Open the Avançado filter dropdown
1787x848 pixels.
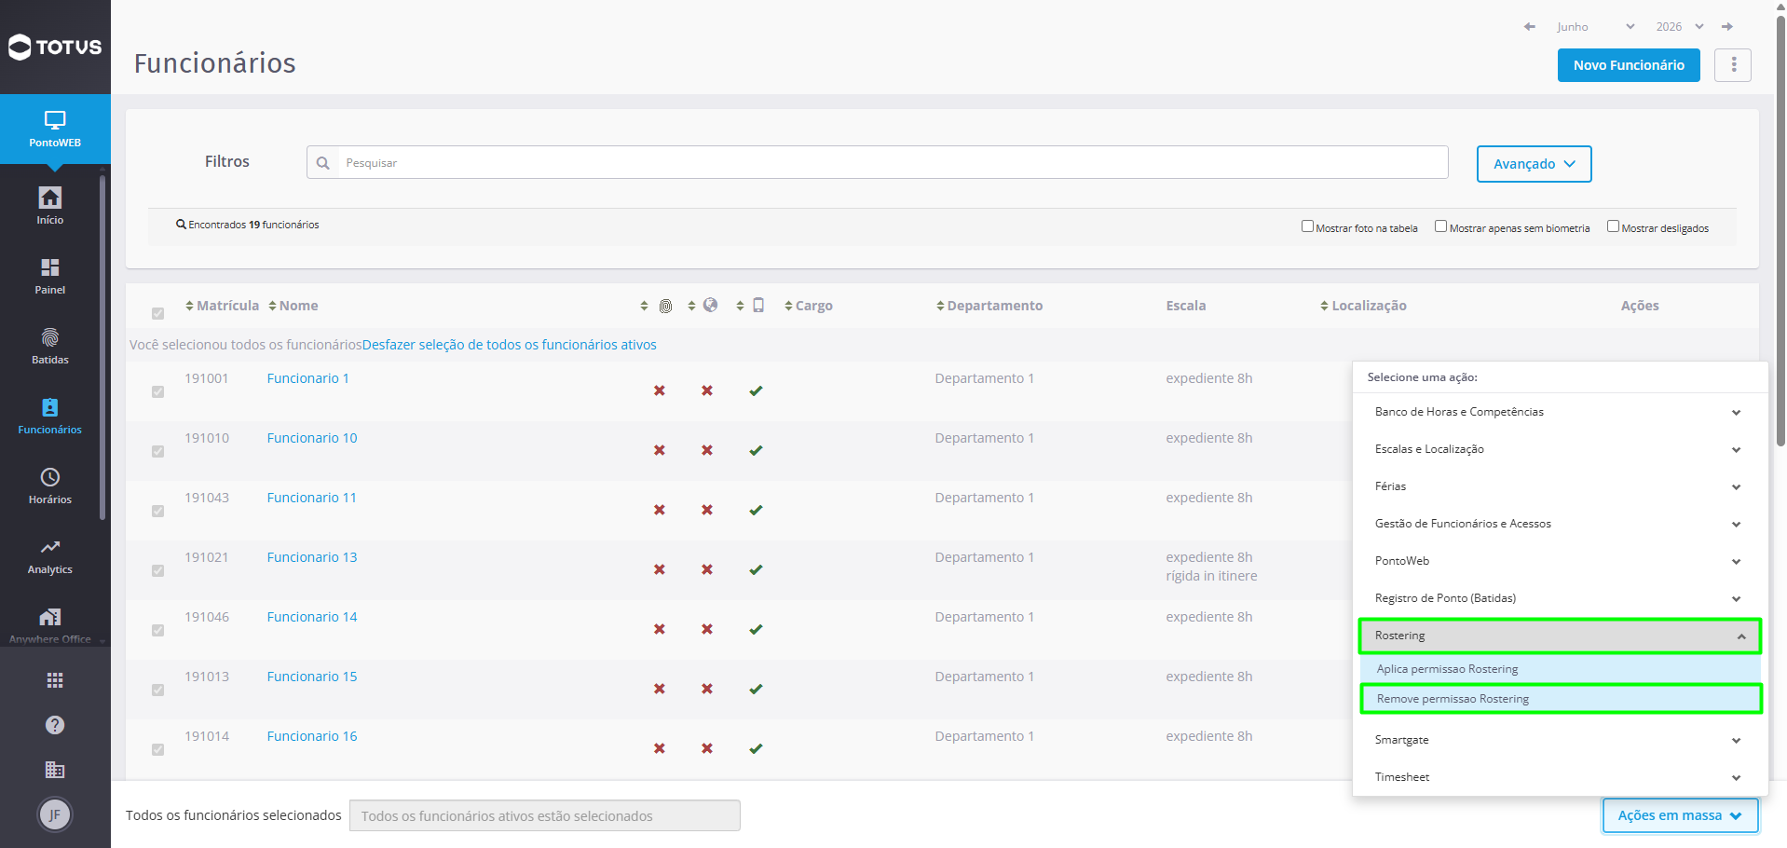pyautogui.click(x=1534, y=164)
